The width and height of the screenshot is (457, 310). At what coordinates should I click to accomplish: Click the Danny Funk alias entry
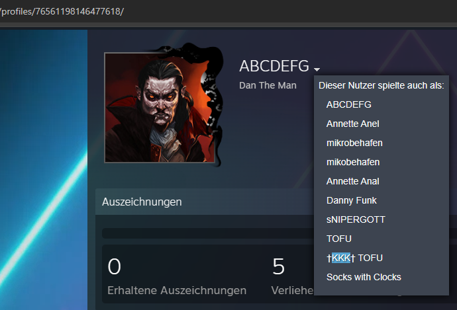352,200
